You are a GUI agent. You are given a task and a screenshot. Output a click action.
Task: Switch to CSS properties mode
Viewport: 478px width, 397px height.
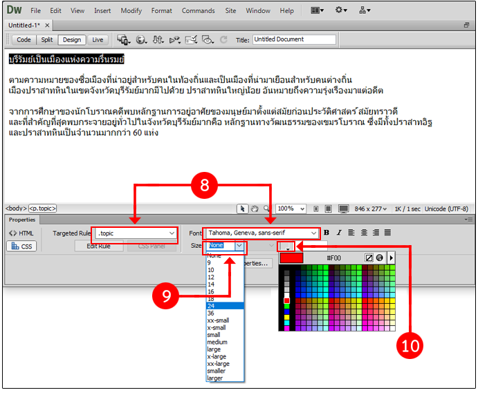[22, 246]
